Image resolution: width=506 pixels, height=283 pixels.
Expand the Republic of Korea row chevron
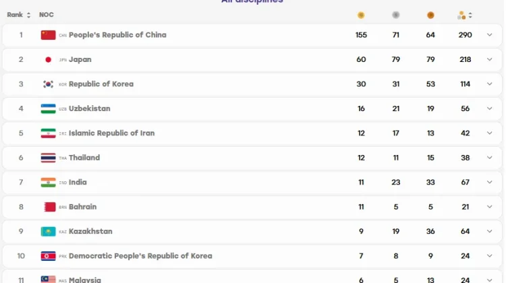(490, 84)
